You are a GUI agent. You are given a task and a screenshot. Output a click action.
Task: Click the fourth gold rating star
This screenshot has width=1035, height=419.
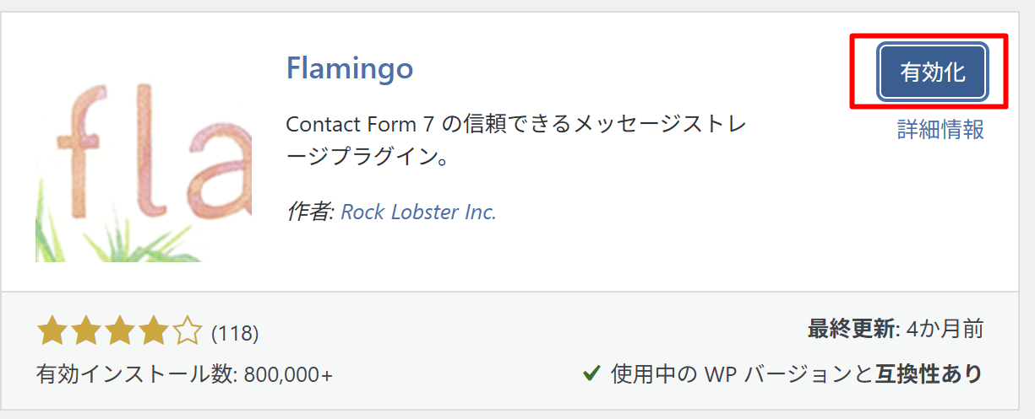(x=154, y=332)
